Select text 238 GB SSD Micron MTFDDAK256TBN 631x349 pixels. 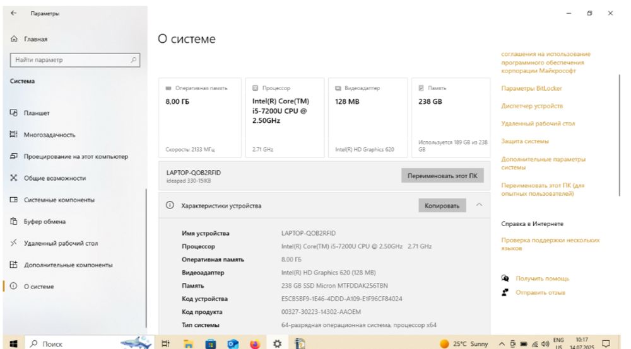[334, 285]
